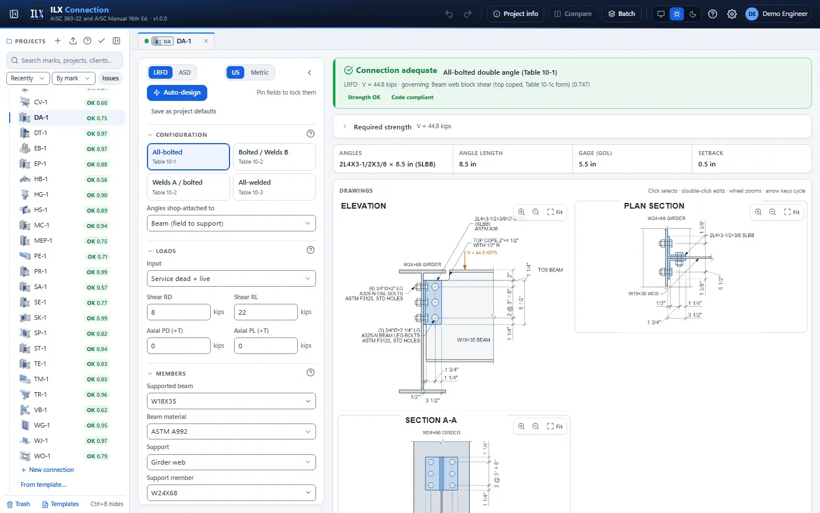Open the help icon in the Projects header

tap(87, 41)
